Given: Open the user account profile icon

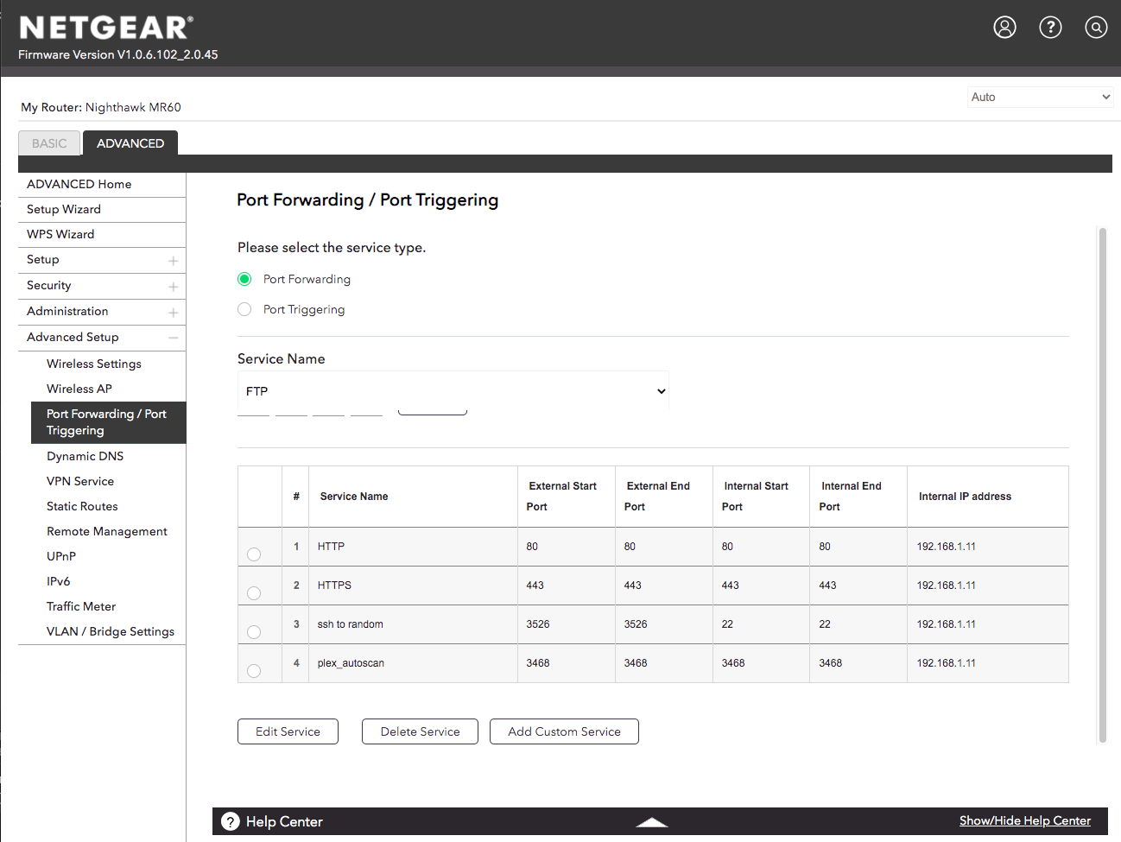Looking at the screenshot, I should pyautogui.click(x=1004, y=28).
